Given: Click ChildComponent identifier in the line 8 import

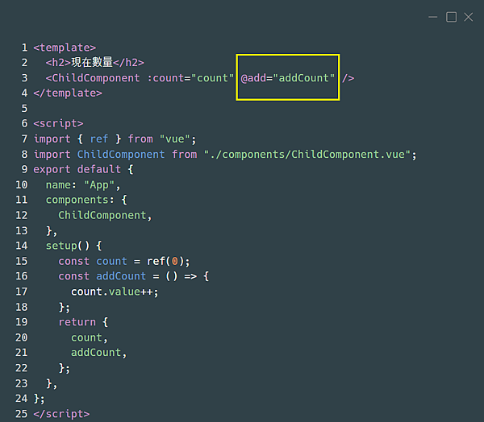Looking at the screenshot, I should coord(121,154).
